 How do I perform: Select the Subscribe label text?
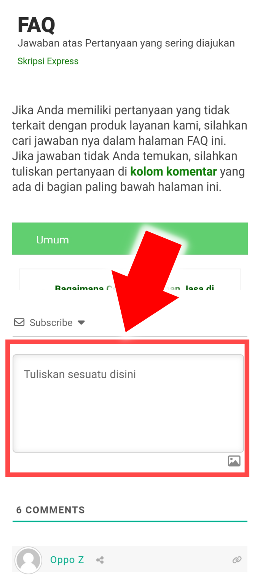(x=51, y=323)
